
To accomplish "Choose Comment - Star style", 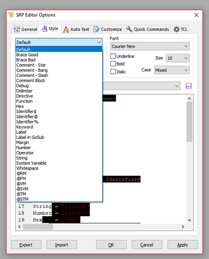I will pos(59,65).
